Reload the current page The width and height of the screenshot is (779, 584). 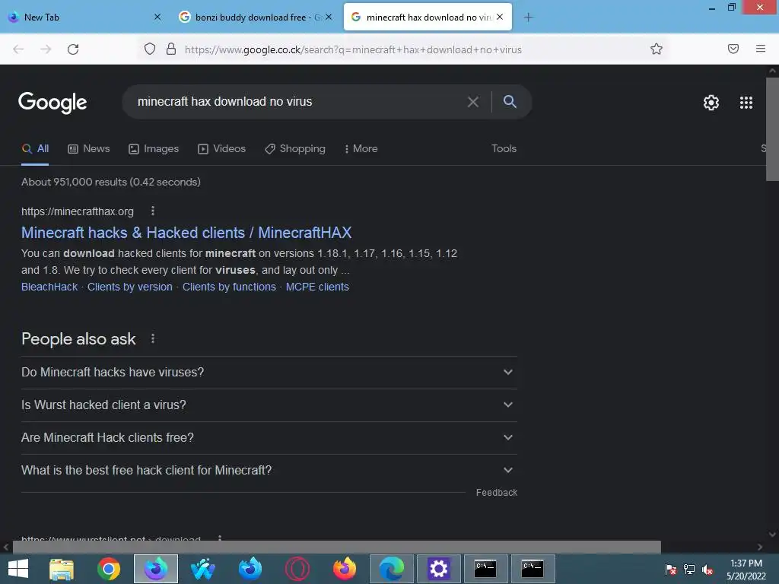coord(73,49)
